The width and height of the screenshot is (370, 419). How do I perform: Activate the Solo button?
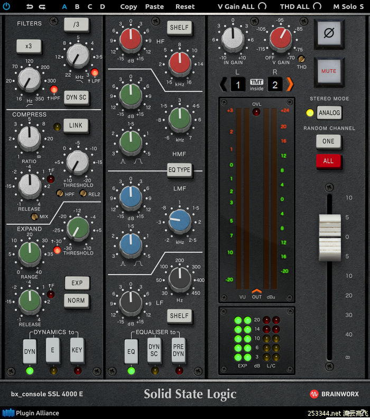pos(349,7)
